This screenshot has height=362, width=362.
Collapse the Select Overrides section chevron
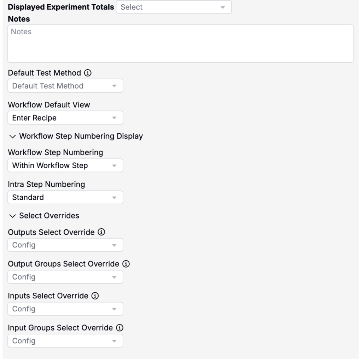click(x=12, y=216)
